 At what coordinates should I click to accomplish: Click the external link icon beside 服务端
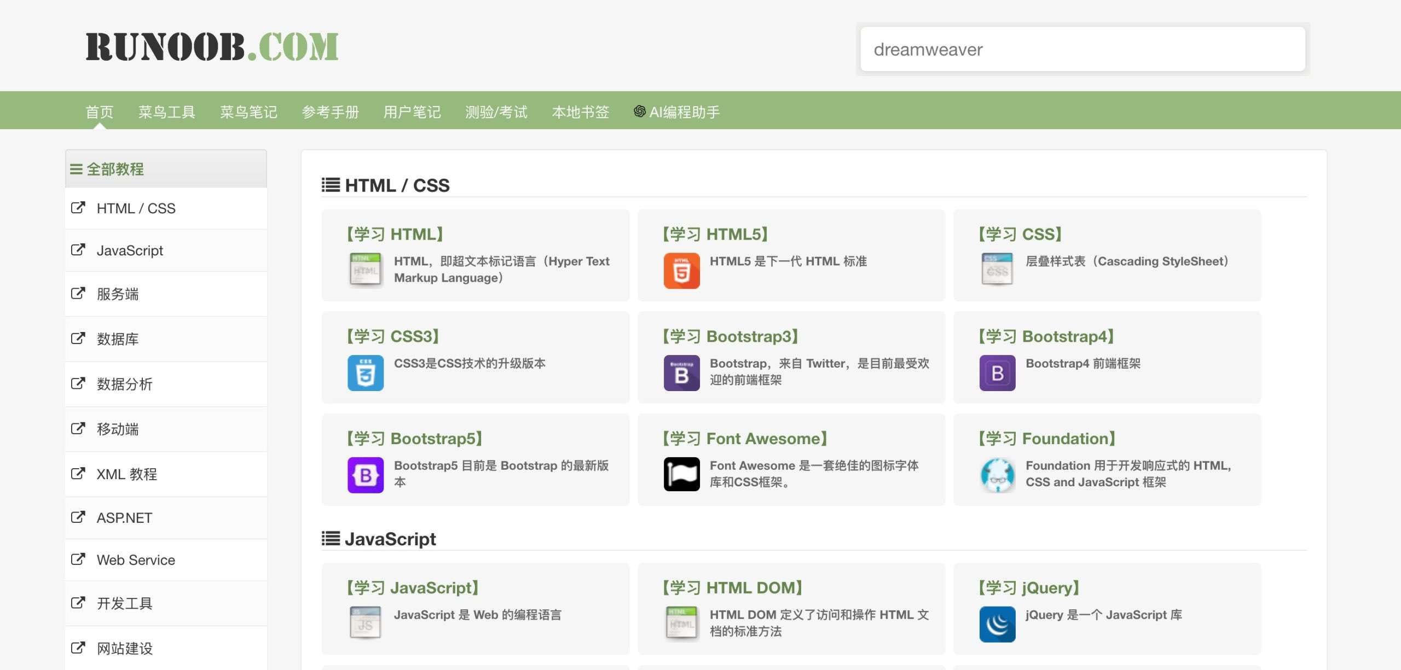78,293
